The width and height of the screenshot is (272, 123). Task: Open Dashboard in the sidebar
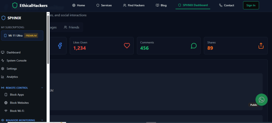[22, 52]
